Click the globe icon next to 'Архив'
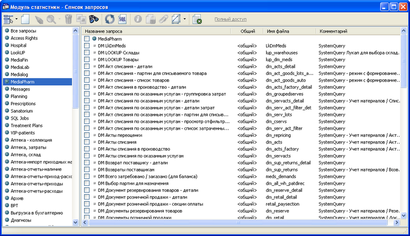410x236 pixels. (x=7, y=199)
